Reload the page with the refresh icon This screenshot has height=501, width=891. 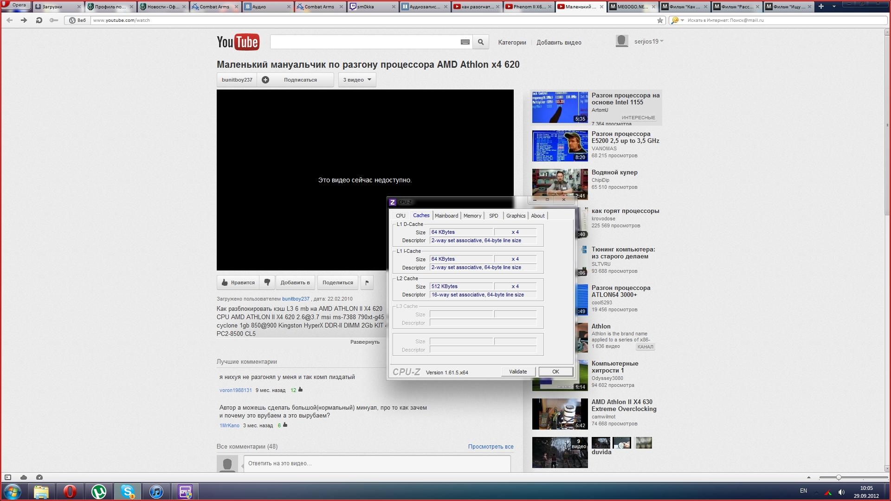click(x=39, y=20)
